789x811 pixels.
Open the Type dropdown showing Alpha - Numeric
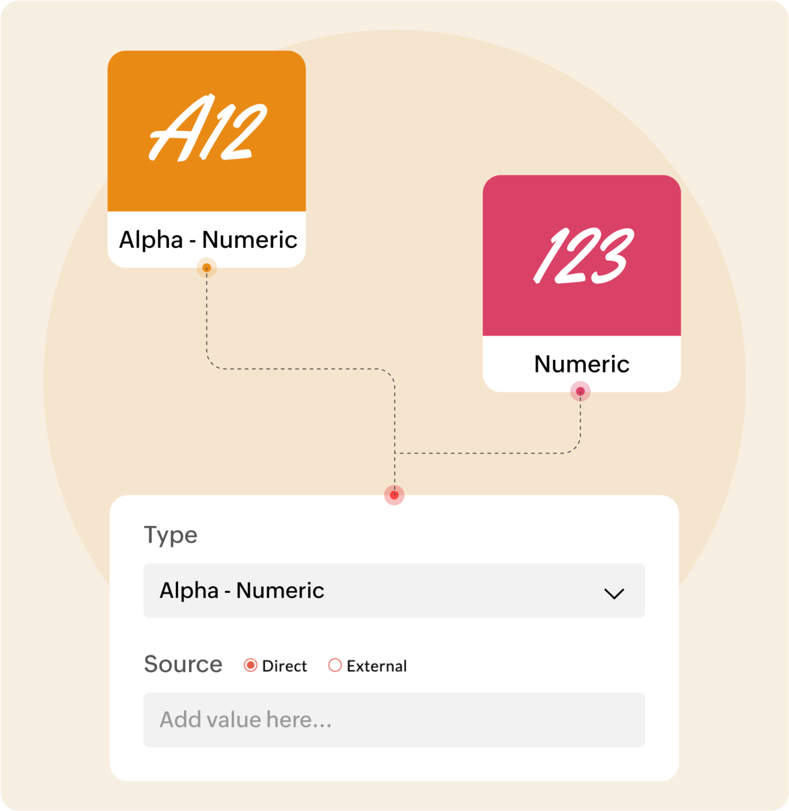394,591
